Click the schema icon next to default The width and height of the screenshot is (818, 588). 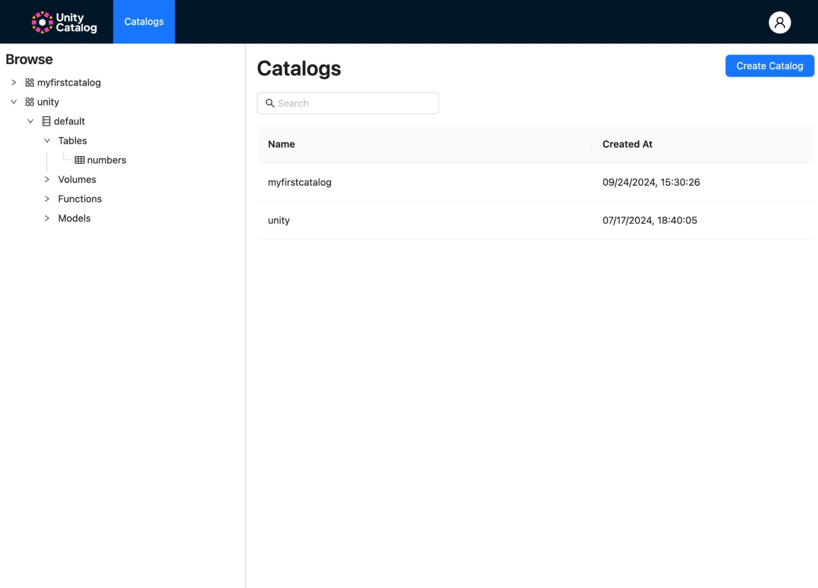pos(46,121)
